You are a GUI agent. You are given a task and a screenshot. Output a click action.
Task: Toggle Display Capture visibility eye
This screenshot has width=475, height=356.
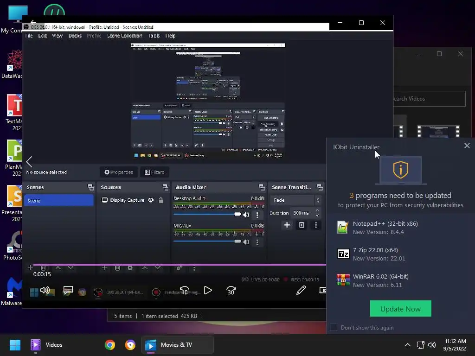click(x=151, y=200)
